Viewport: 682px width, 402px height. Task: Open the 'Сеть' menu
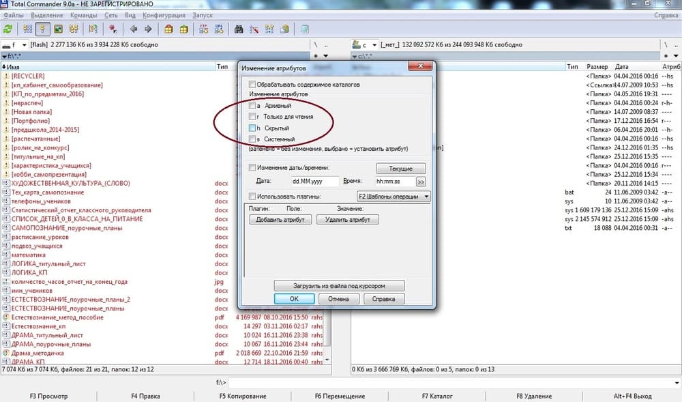point(111,15)
